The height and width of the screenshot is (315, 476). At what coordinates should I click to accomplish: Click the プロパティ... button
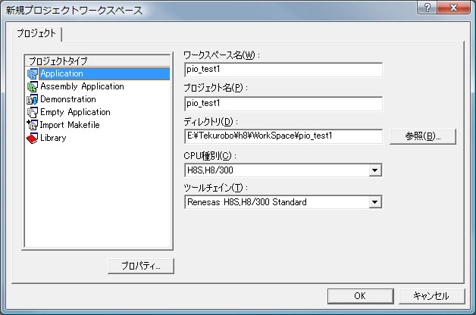coord(140,266)
